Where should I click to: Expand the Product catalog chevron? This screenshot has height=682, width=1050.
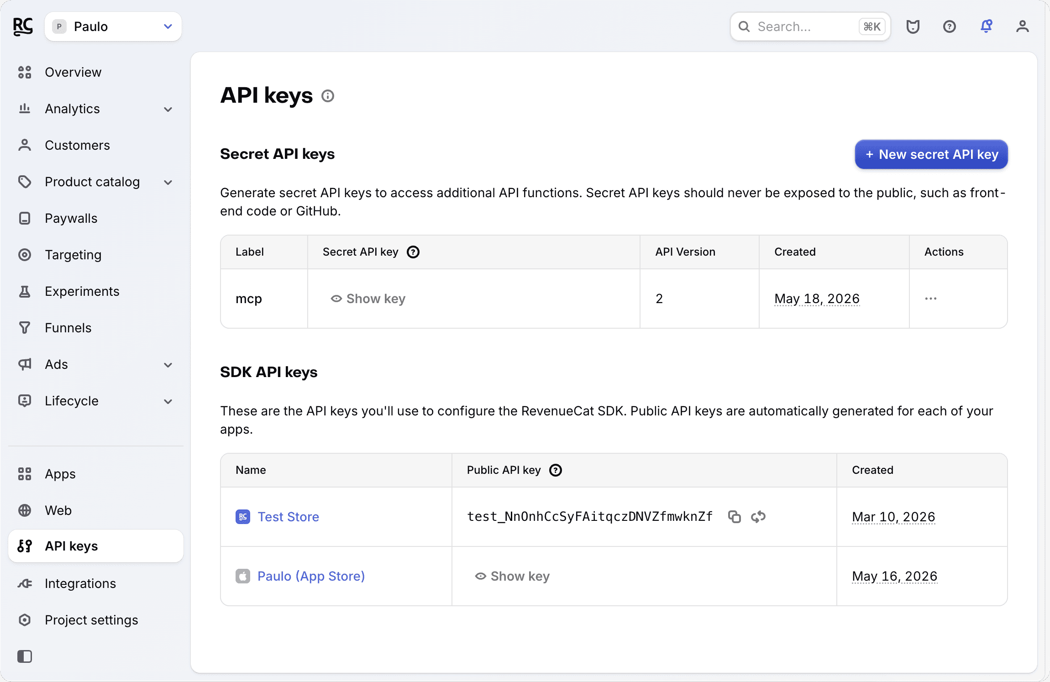pyautogui.click(x=168, y=182)
